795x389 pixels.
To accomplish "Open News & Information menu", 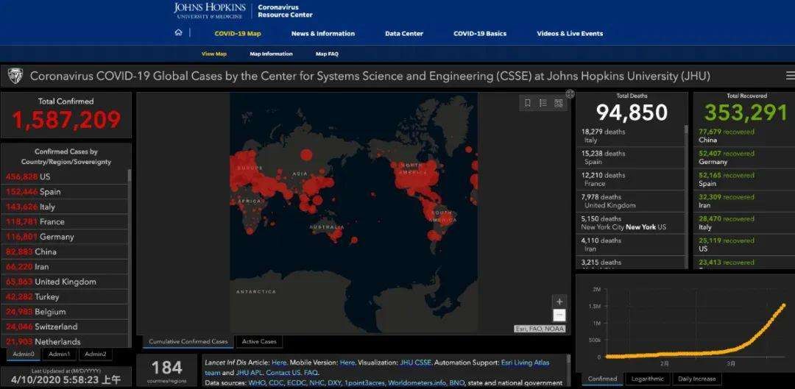I will (x=323, y=33).
